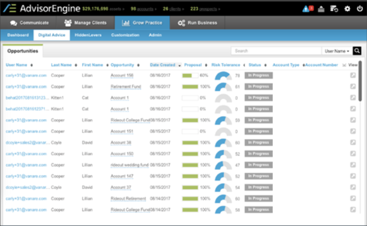Open view icon for Account 38 row
The width and height of the screenshot is (367, 226).
pyautogui.click(x=353, y=142)
